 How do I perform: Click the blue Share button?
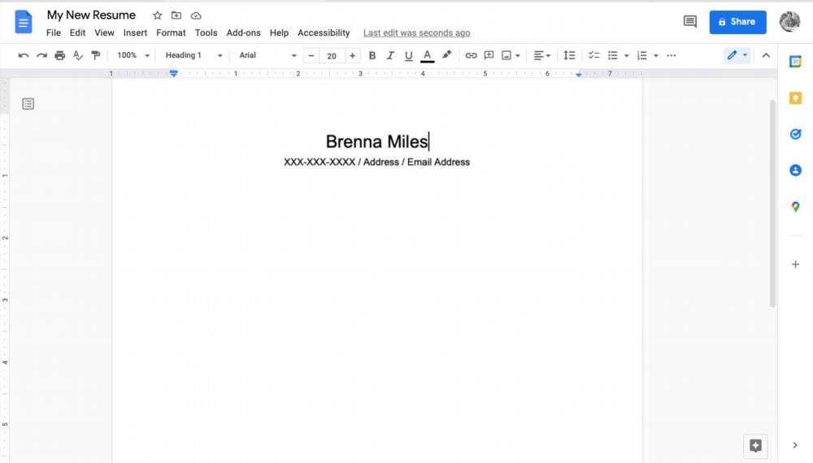[x=737, y=22]
